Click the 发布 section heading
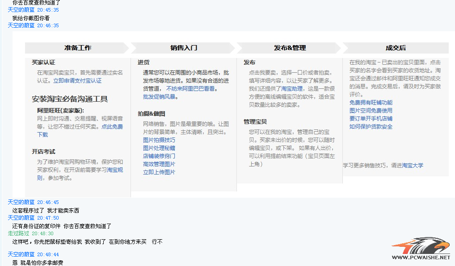 tap(249, 62)
